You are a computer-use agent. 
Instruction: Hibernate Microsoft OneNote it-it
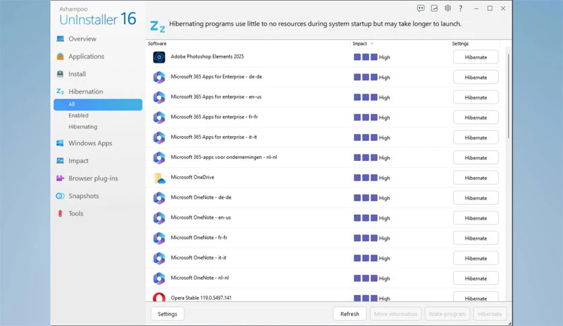(475, 258)
